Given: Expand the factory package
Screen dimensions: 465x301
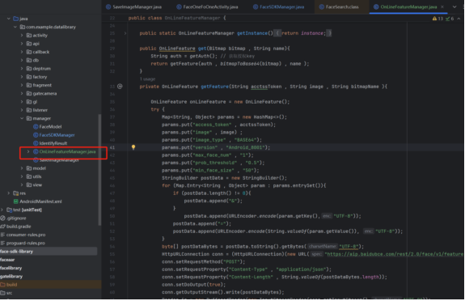Looking at the screenshot, I should pyautogui.click(x=22, y=77).
